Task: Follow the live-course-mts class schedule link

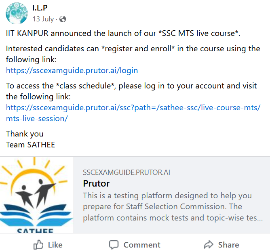Action: click(133, 108)
